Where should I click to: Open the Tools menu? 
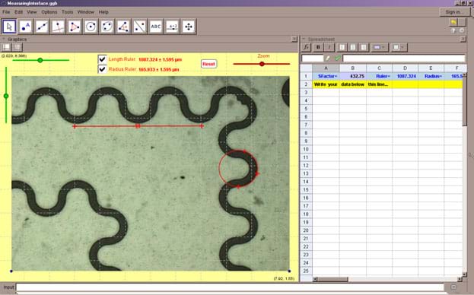pyautogui.click(x=67, y=12)
